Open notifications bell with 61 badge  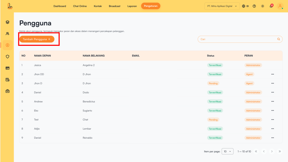coord(271,6)
